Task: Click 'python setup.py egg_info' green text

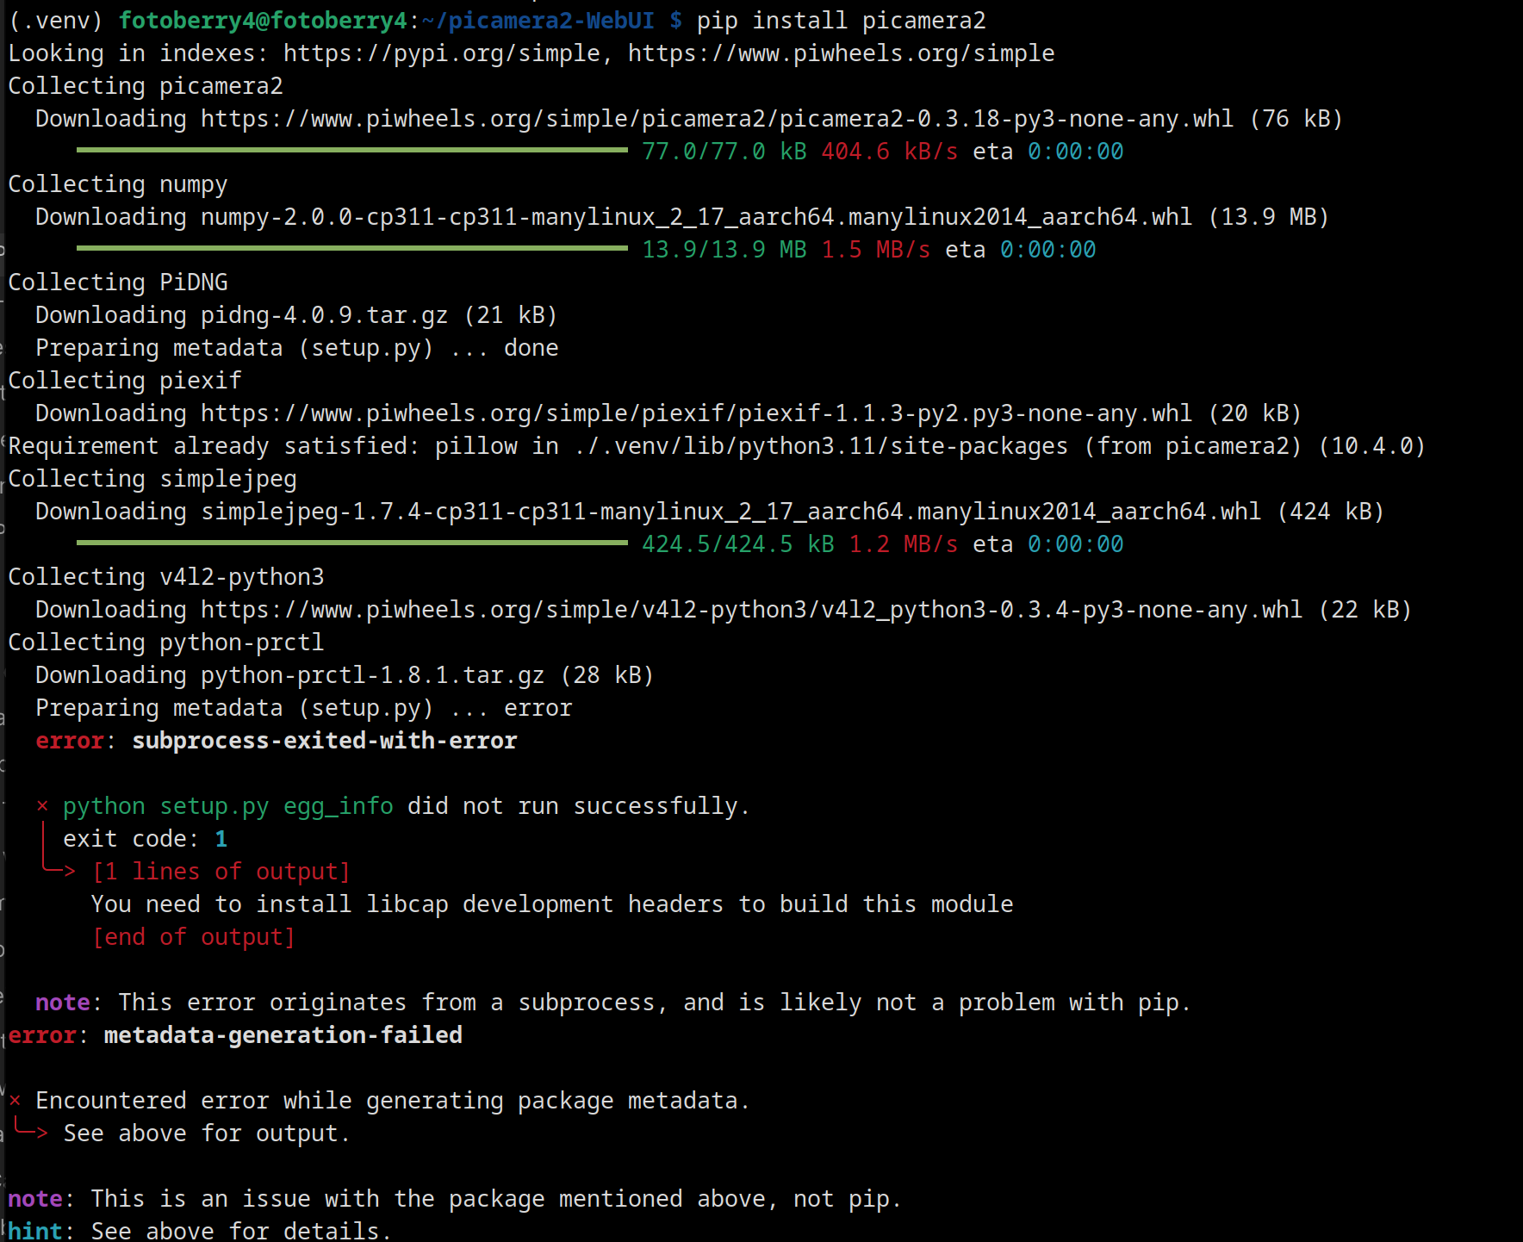Action: [228, 806]
